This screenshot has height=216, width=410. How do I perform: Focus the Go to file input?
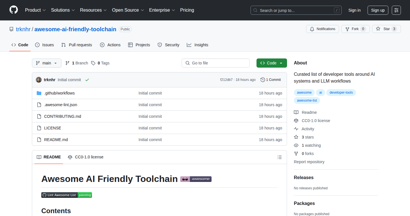[x=216, y=63]
